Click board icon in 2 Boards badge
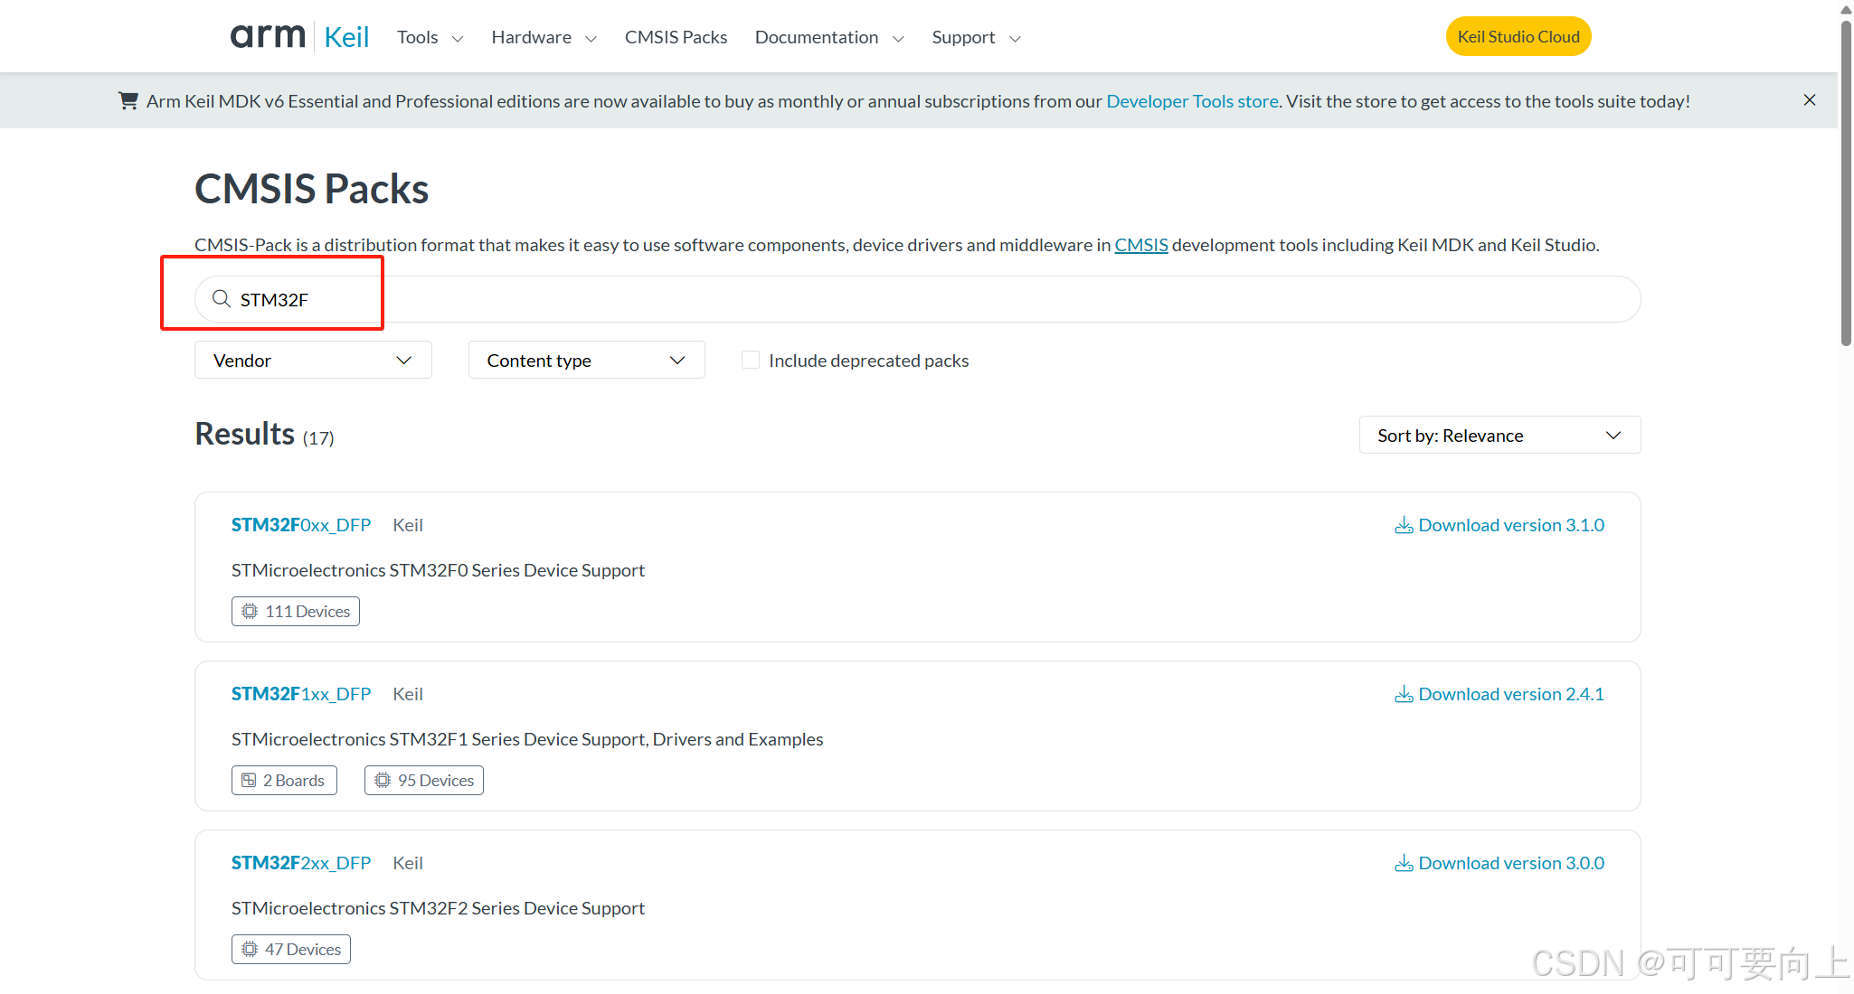 249,780
